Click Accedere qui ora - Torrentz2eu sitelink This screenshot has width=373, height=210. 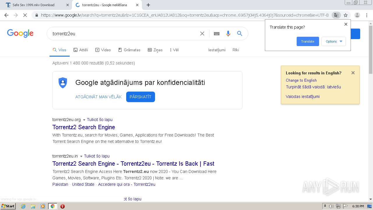(x=127, y=184)
